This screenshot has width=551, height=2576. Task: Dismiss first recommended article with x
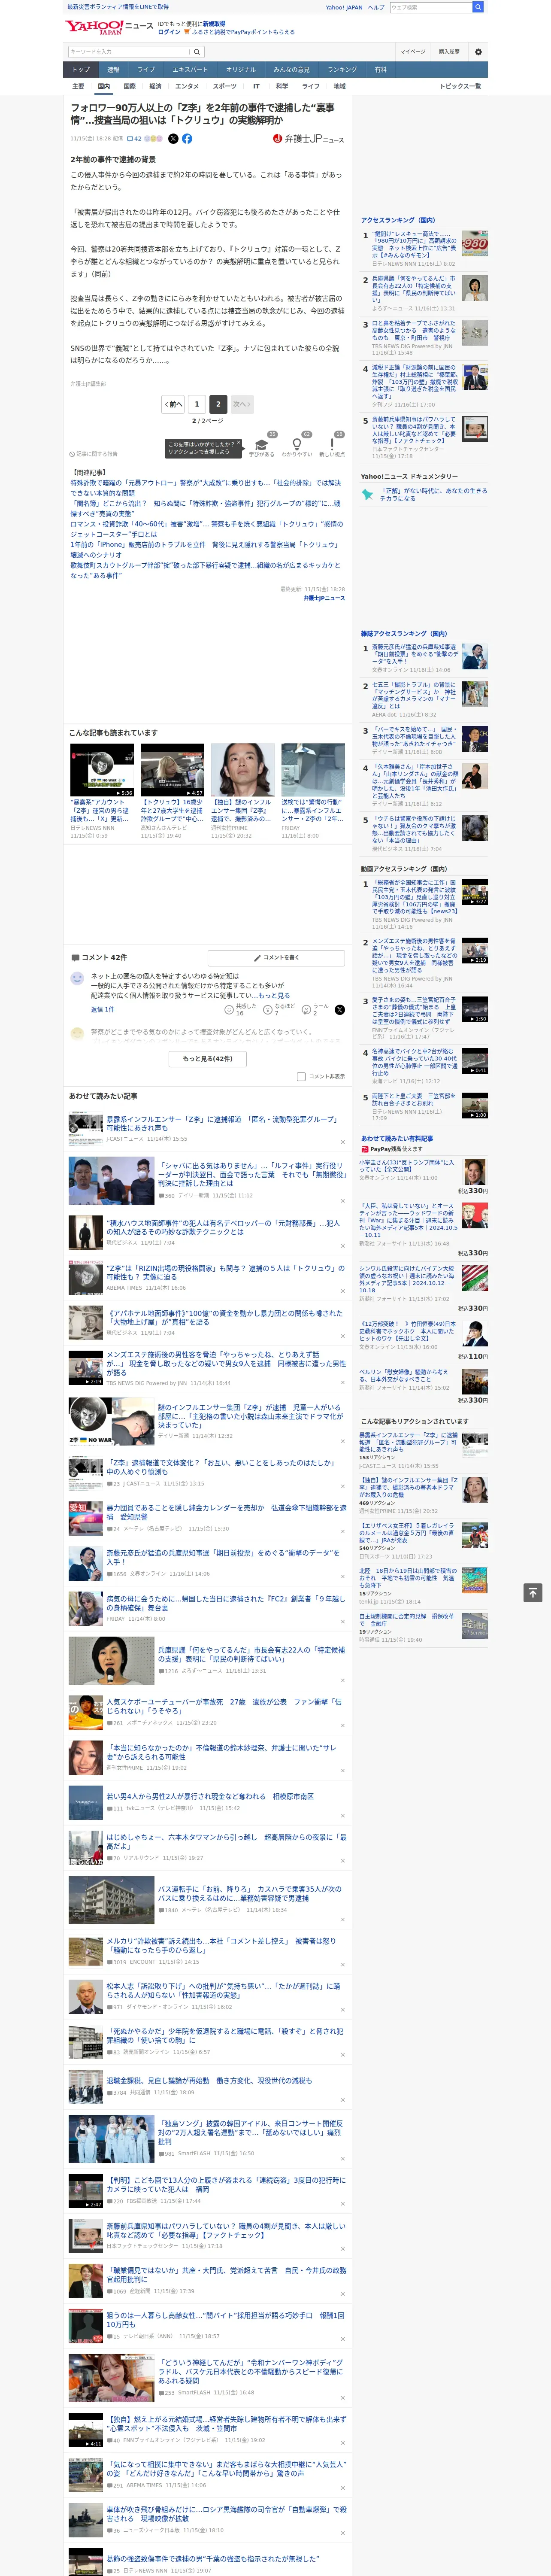(x=343, y=1141)
